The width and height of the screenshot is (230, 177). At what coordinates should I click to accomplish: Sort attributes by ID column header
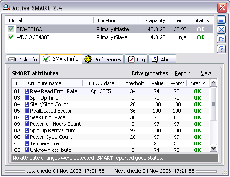click(x=18, y=83)
